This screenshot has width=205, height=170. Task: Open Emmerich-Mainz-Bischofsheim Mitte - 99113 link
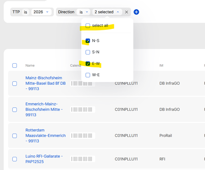pos(44,110)
